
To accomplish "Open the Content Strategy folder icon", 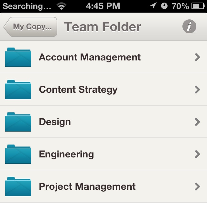I will click(18, 90).
